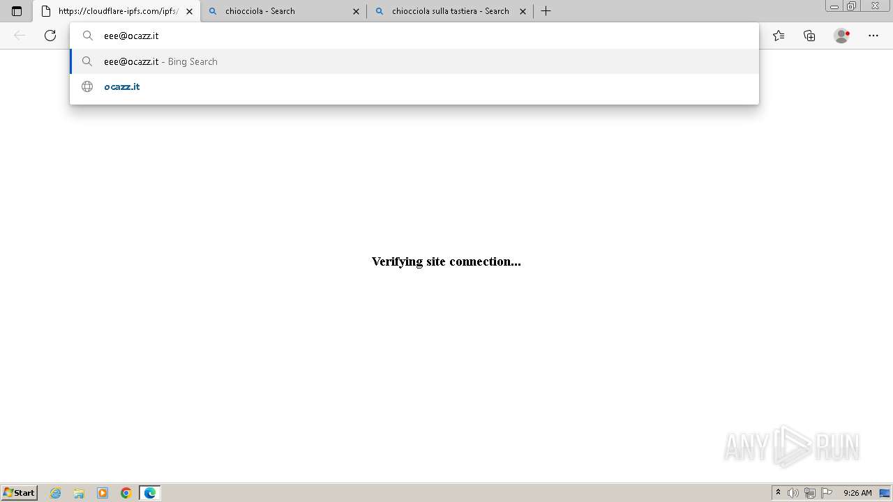
Task: Open the browser profile avatar
Action: pos(842,36)
